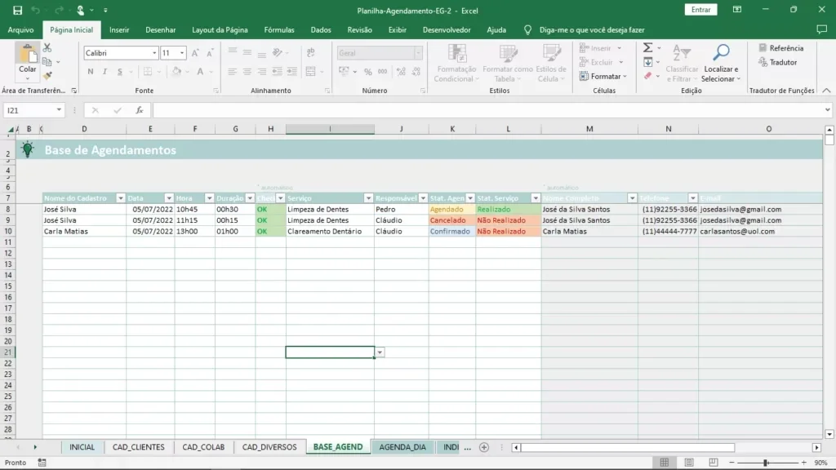Click Estilos de Célula icon
This screenshot has height=470, width=836.
tap(551, 53)
